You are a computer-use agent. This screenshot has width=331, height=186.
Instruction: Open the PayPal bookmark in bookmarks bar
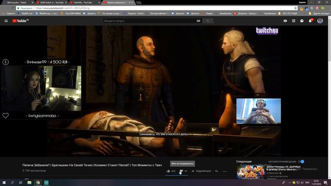[25, 13]
